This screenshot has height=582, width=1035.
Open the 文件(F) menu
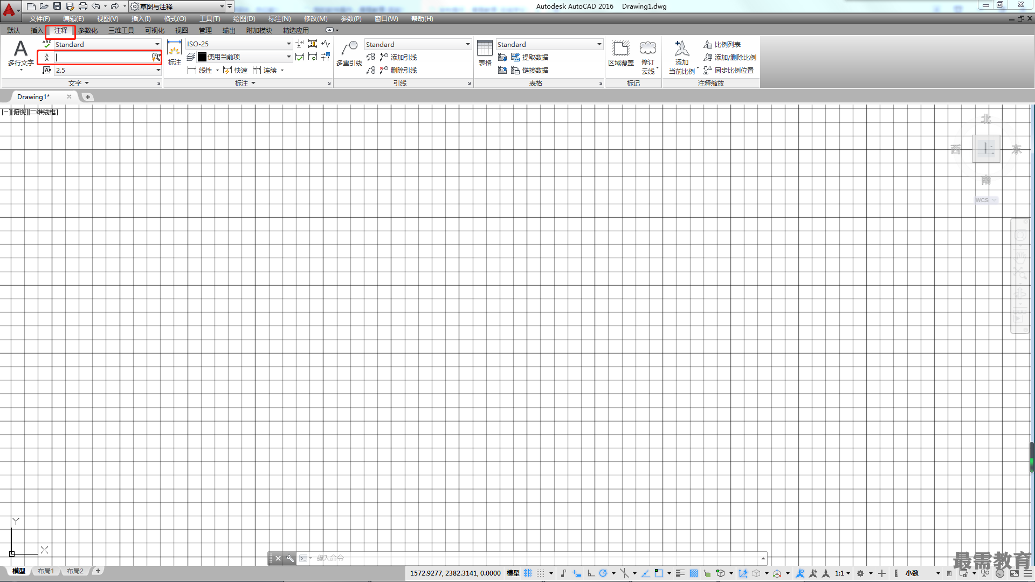pyautogui.click(x=39, y=19)
